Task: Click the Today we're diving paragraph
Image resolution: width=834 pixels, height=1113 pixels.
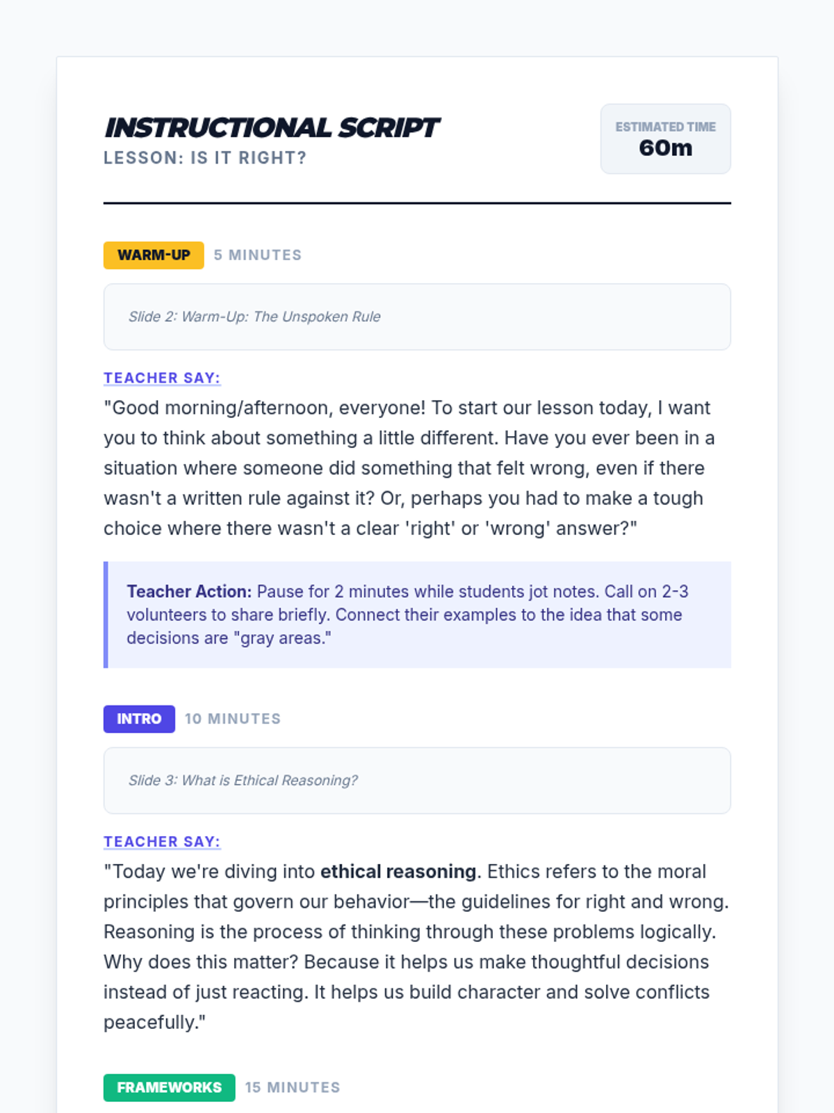Action: click(x=416, y=947)
